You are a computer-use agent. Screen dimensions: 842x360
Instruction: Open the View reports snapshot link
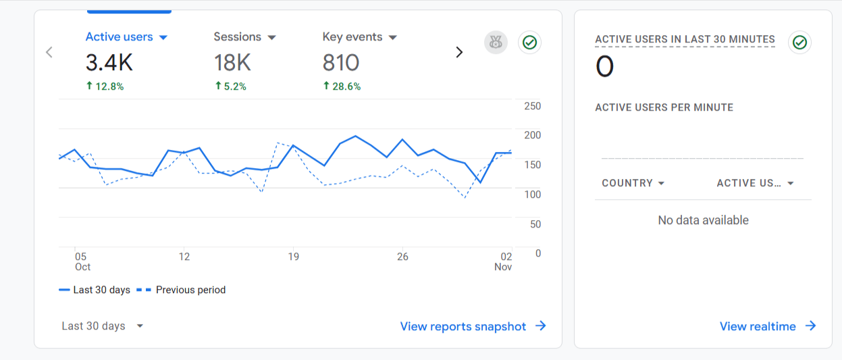[463, 326]
